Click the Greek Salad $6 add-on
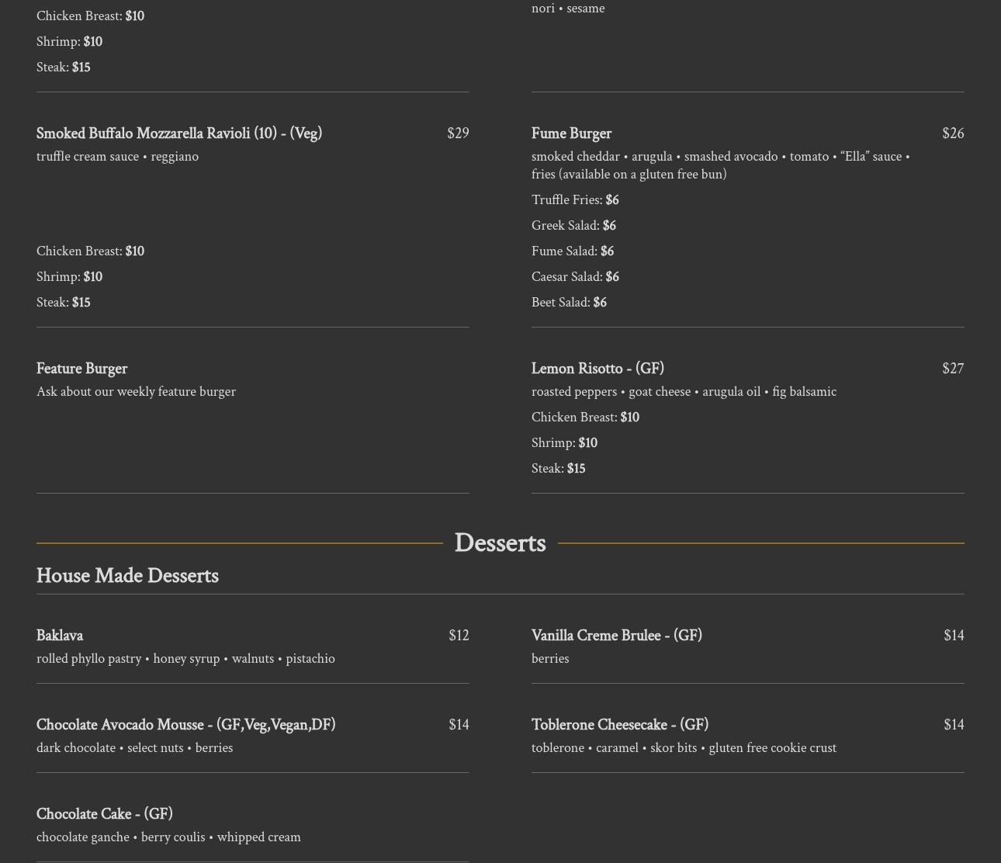 coord(573,226)
